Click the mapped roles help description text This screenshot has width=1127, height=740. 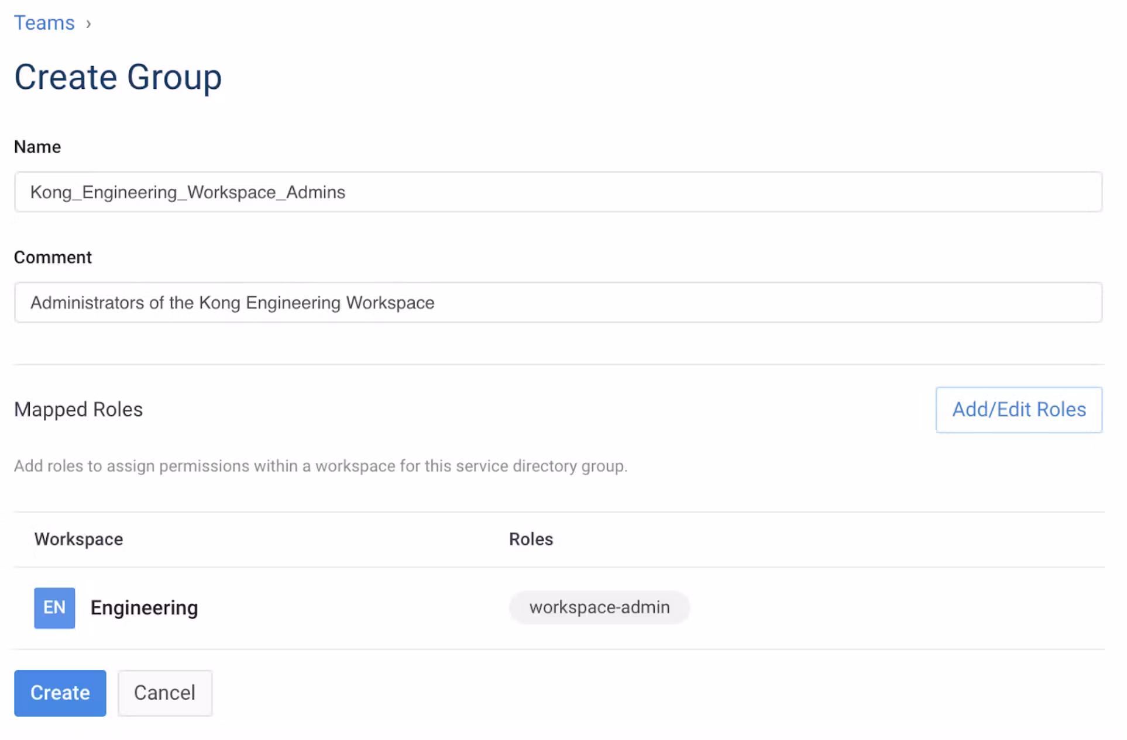320,466
